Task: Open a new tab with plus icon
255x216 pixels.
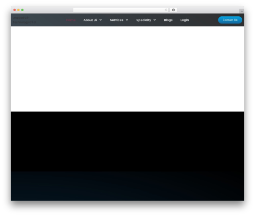Action: [x=242, y=11]
